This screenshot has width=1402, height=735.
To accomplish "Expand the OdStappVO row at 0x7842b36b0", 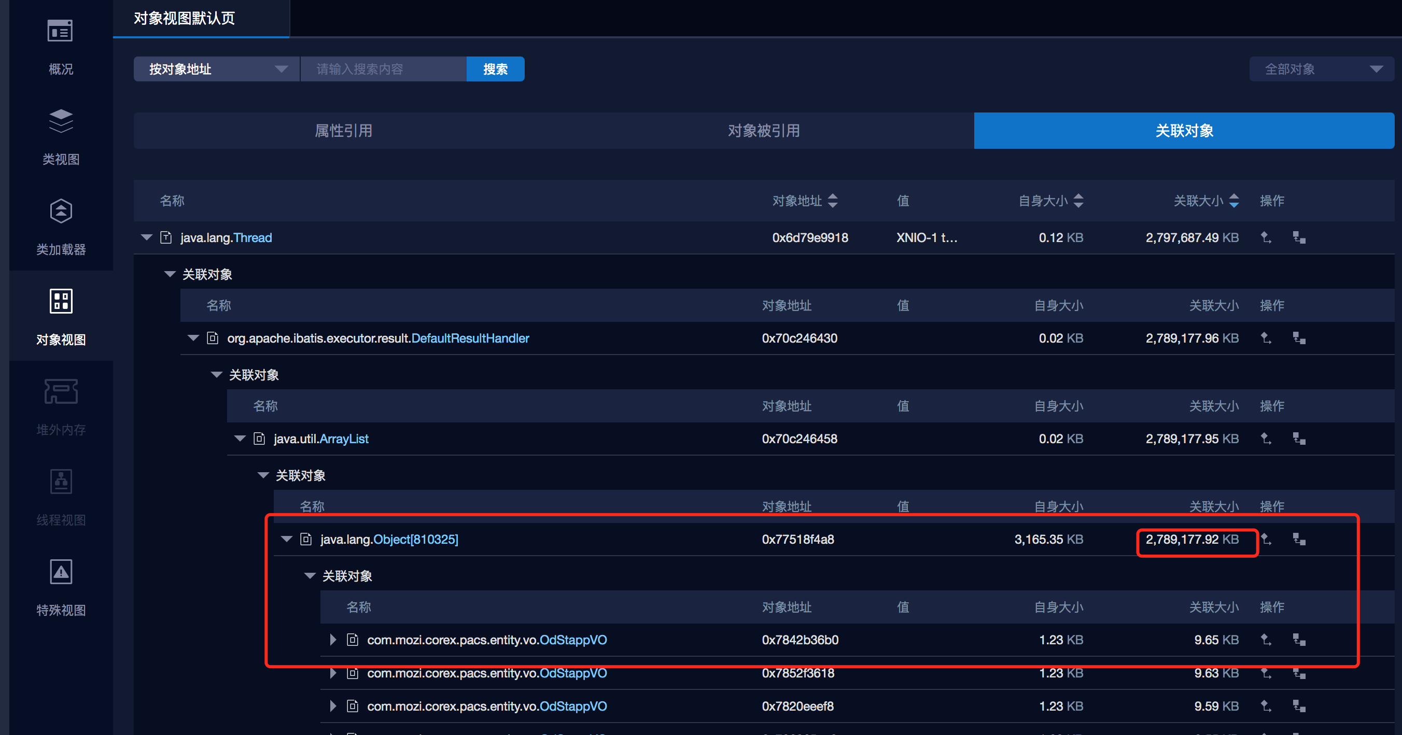I will [x=333, y=640].
